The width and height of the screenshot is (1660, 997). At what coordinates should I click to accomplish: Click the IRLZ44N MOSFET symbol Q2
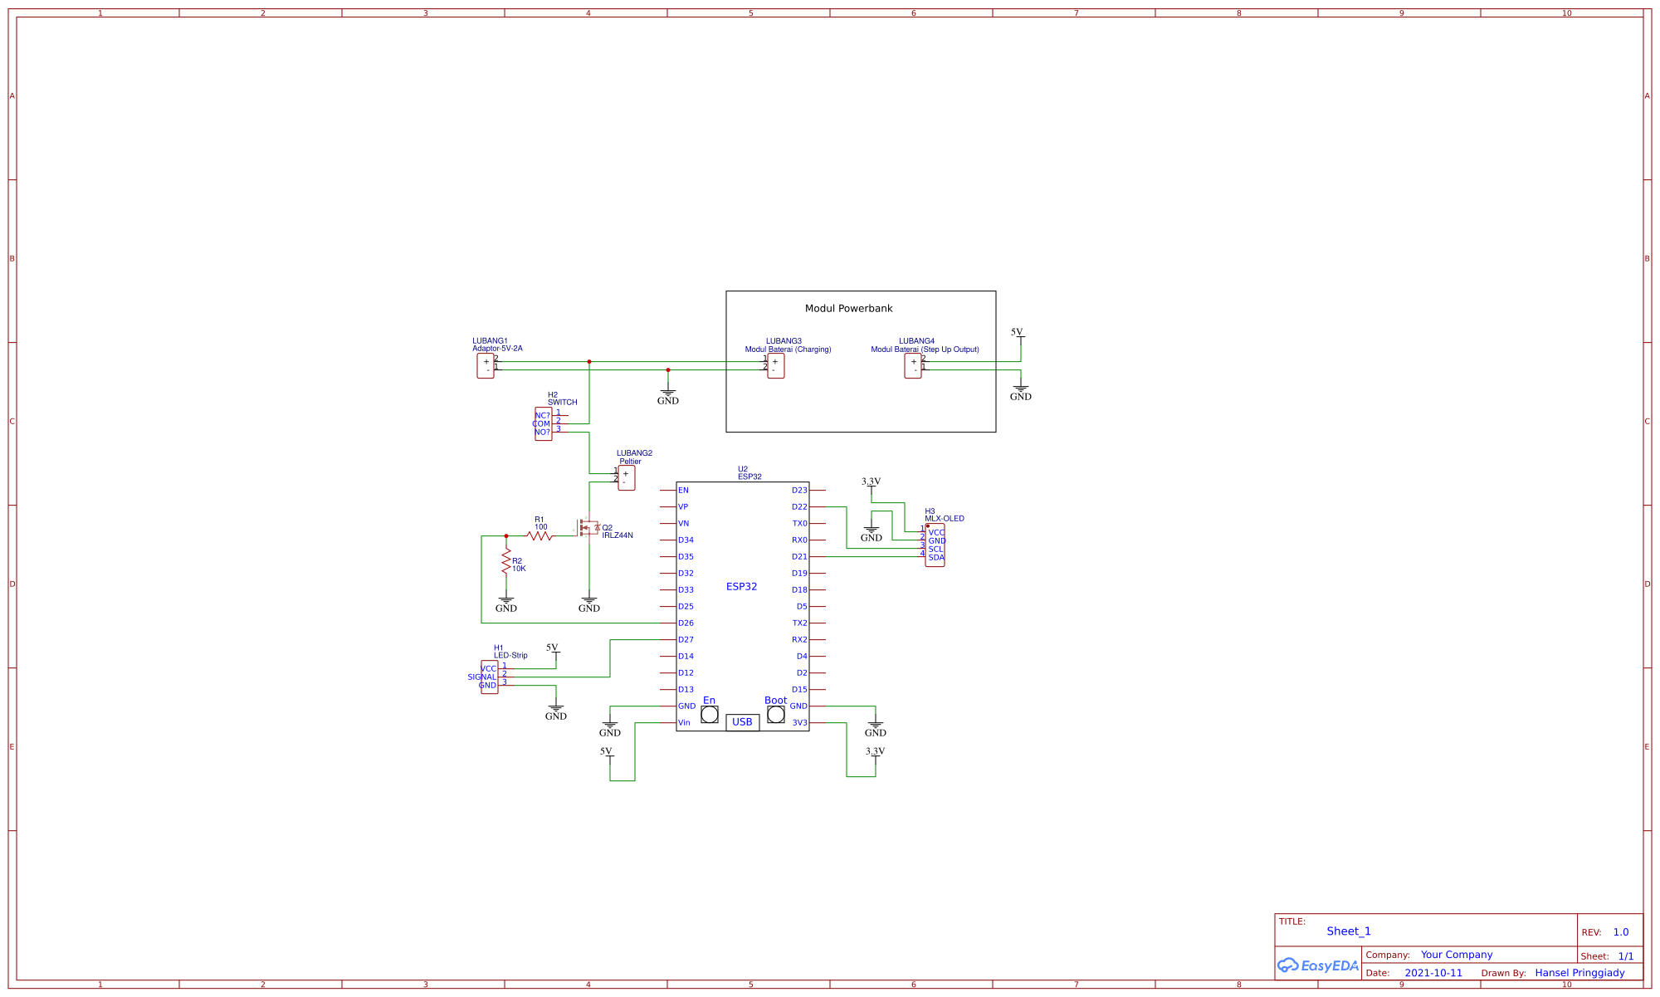[588, 527]
